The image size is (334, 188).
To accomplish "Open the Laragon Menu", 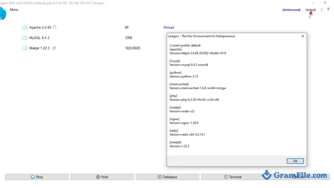I will pyautogui.click(x=14, y=9).
